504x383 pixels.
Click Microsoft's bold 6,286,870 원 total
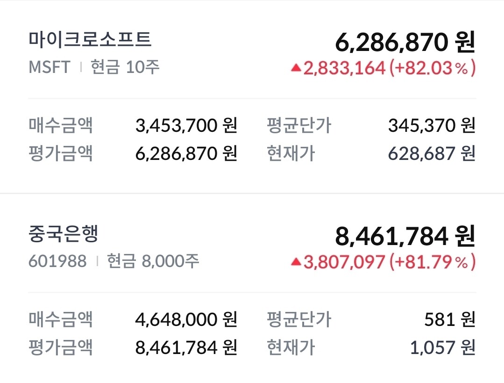tap(405, 43)
